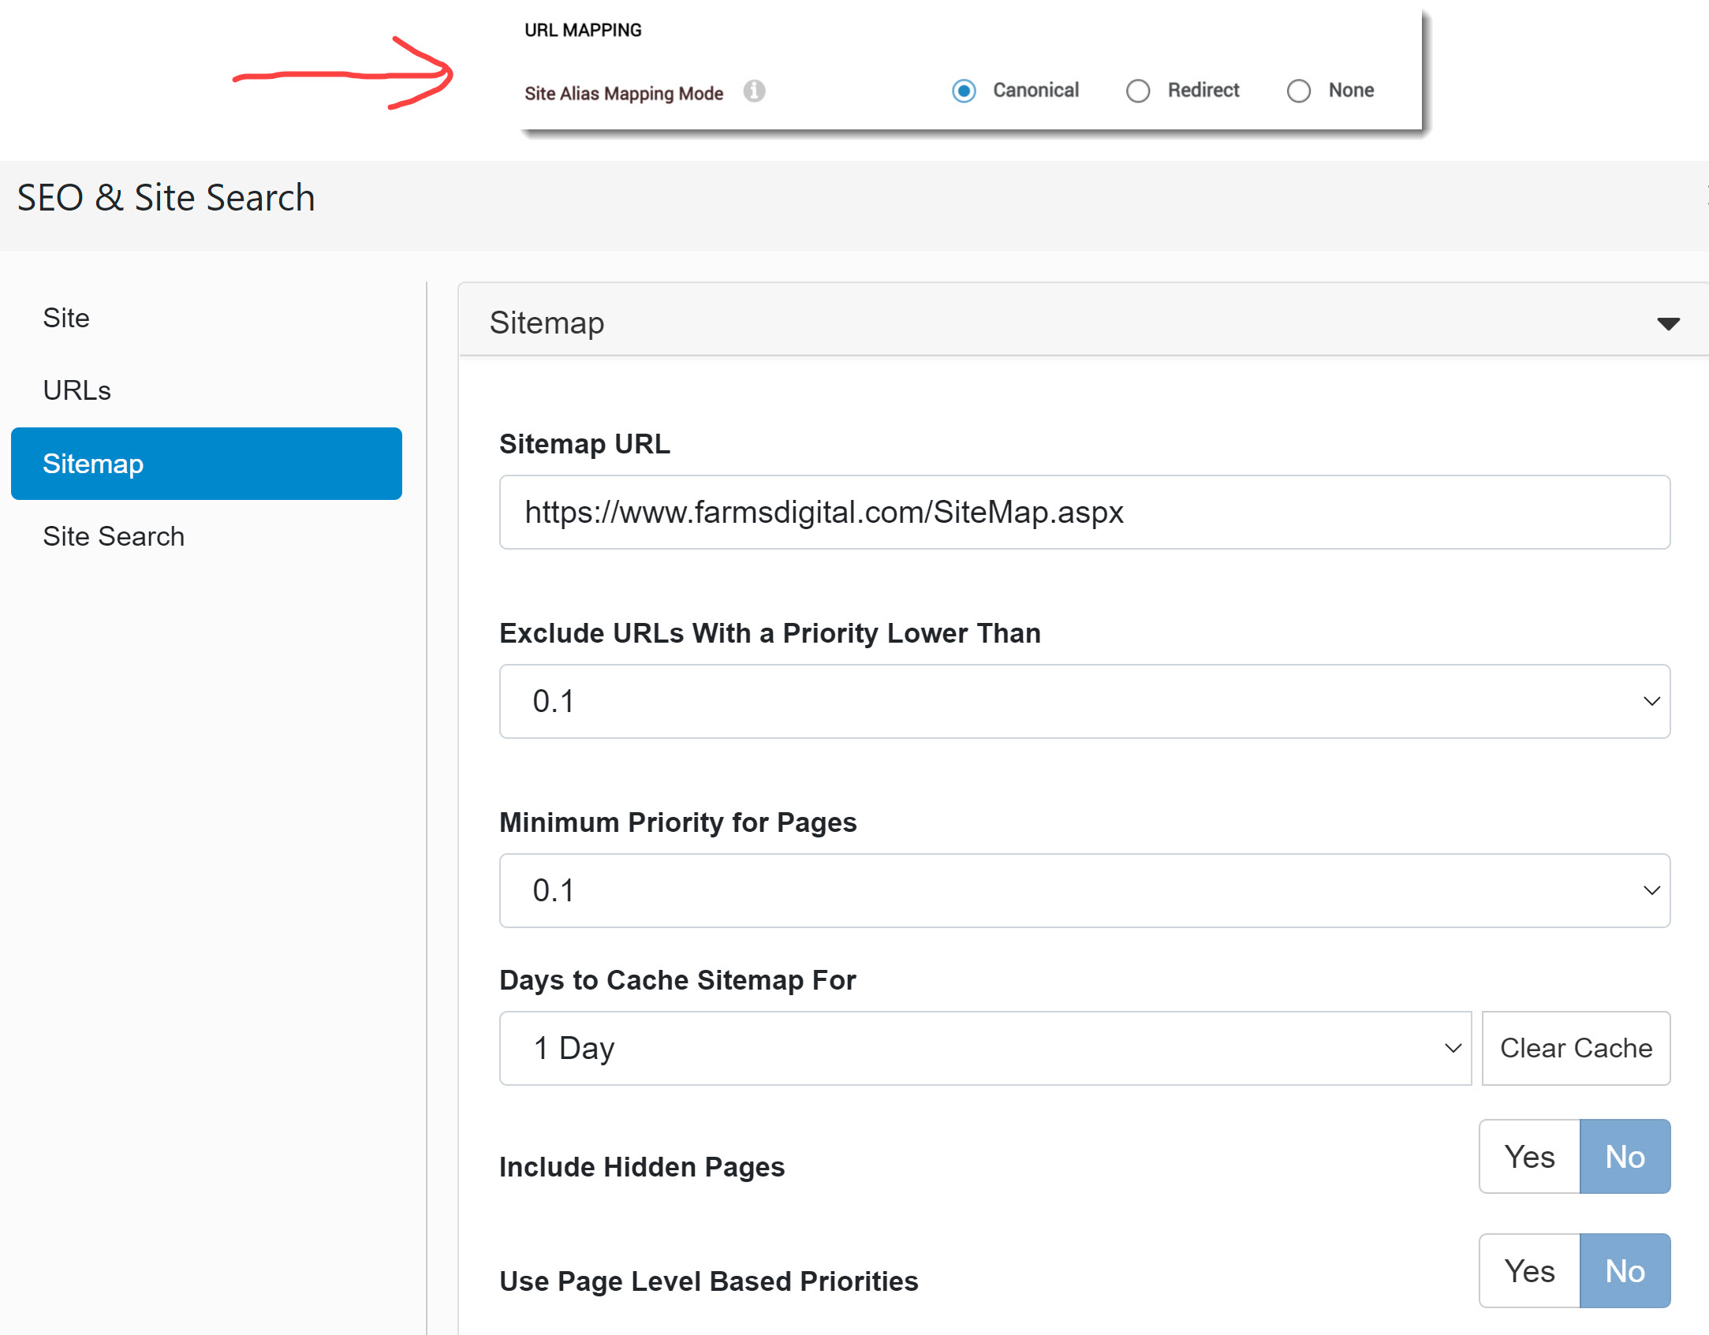Open the Site section in sidebar
This screenshot has height=1335, width=1709.
[x=207, y=318]
